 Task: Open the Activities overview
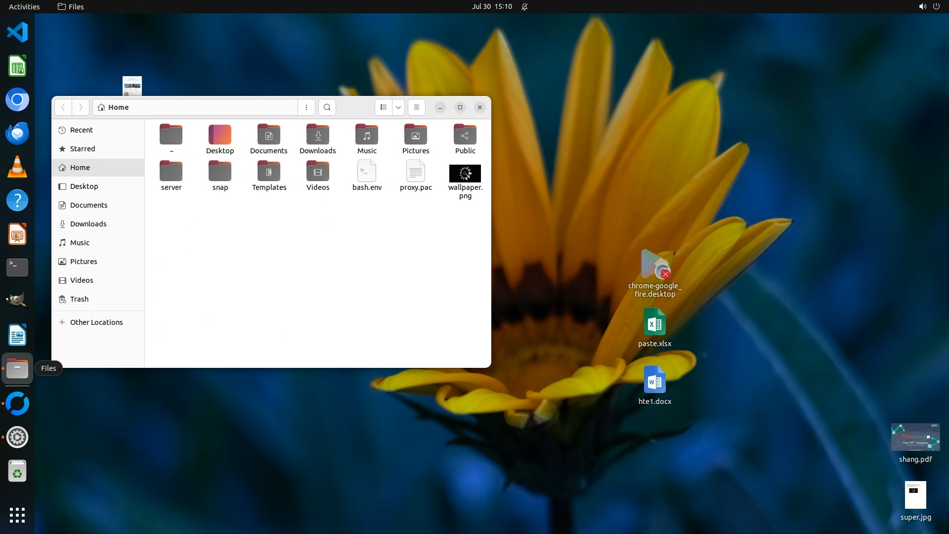click(24, 6)
